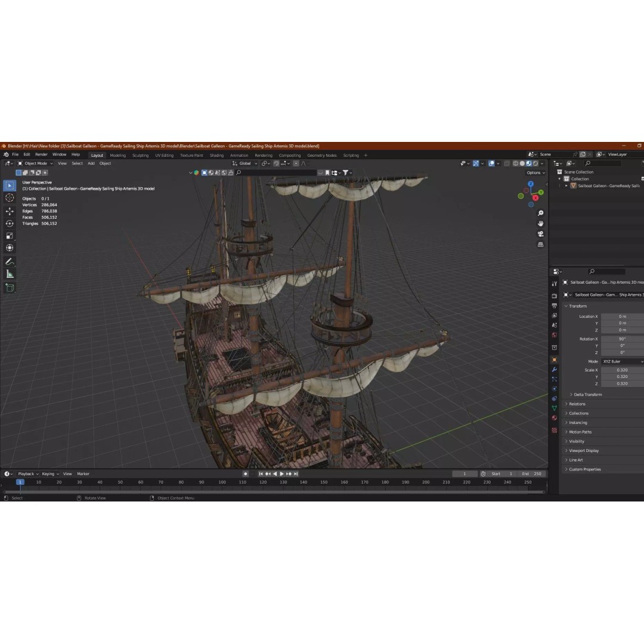Select the Move tool
This screenshot has height=644, width=644.
click(x=10, y=211)
